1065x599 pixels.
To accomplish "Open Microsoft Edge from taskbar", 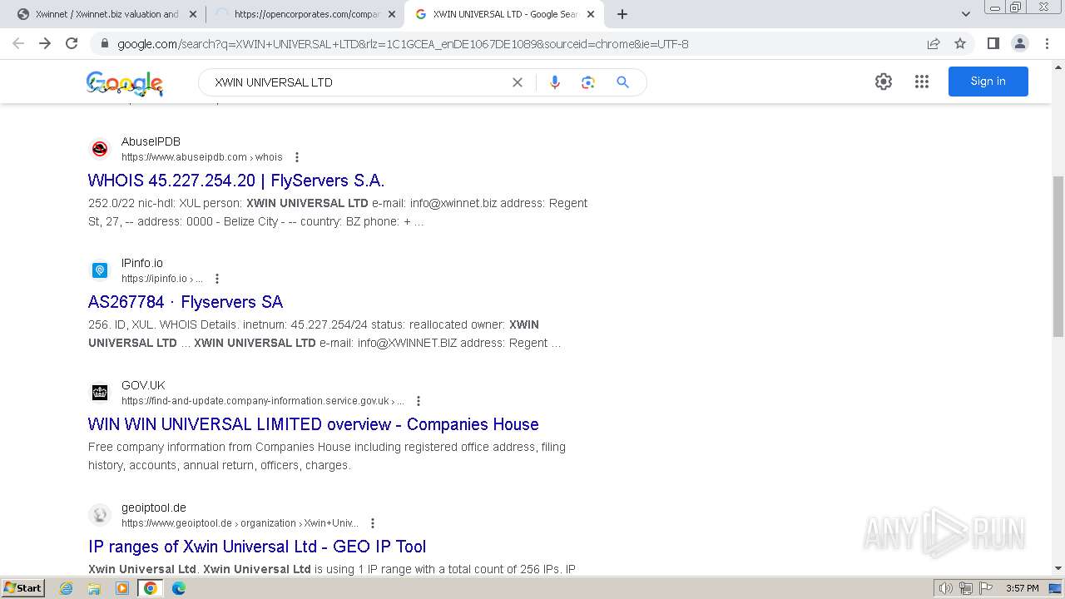I will [179, 588].
